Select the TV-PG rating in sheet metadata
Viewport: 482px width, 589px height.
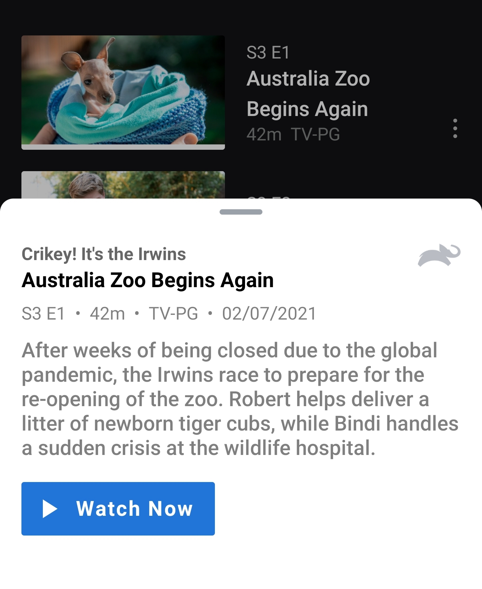[x=173, y=314]
